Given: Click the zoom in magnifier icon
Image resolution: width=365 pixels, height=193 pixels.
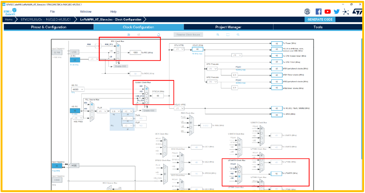Looking at the screenshot, I should (218, 35).
